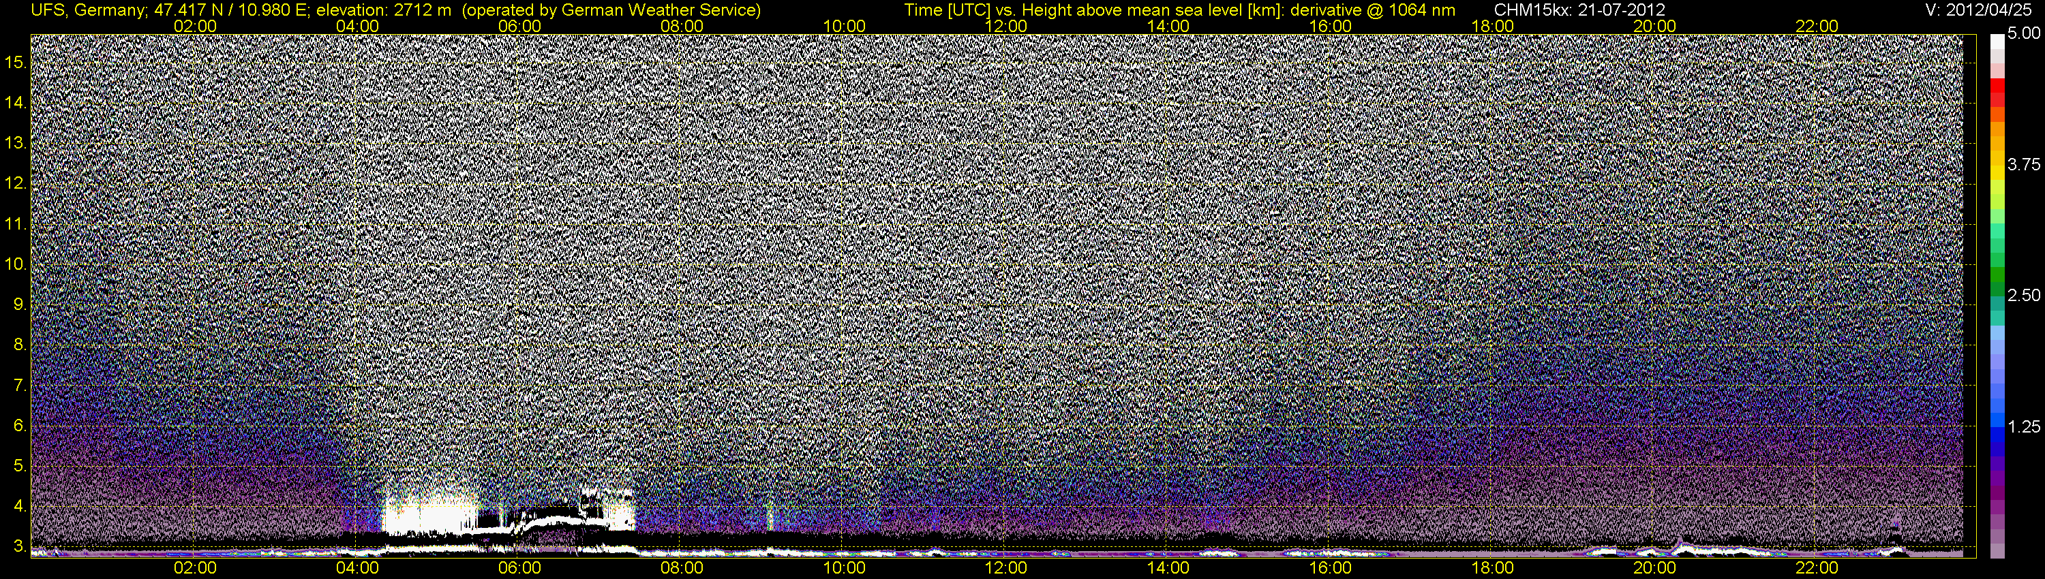Click the 06:00 label on the lower time axis
This screenshot has width=2045, height=579.
click(x=520, y=568)
